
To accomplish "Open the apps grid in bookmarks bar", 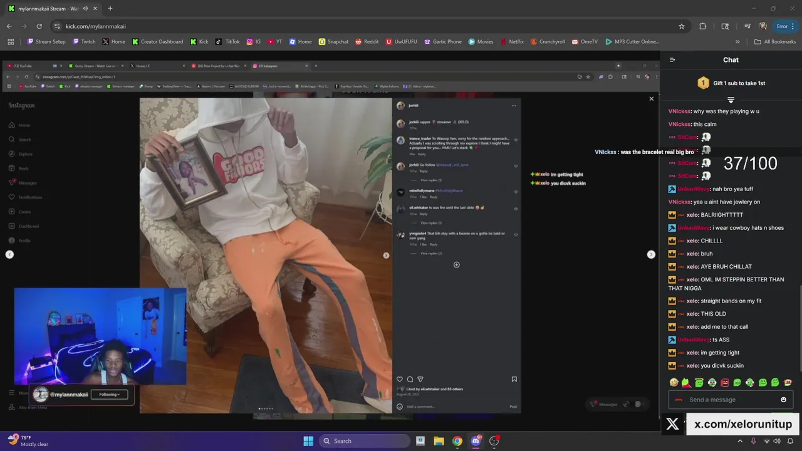I will coord(11,42).
